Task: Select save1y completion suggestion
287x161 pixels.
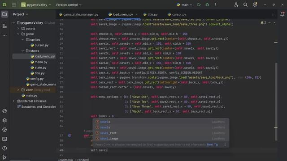Action: (x=161, y=127)
